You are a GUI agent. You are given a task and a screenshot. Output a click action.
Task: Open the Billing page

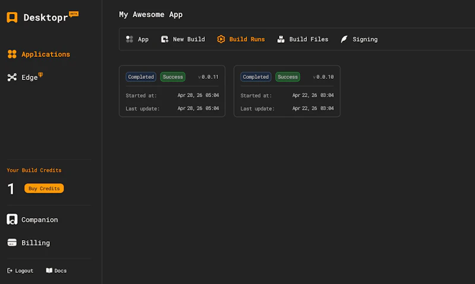[28, 242]
